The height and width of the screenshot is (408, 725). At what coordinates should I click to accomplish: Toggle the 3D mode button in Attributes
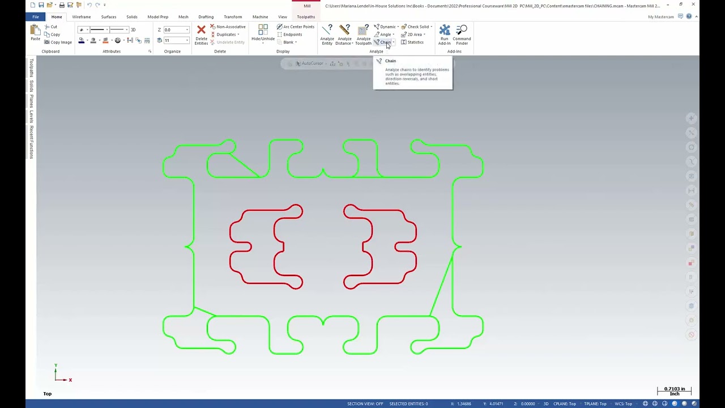click(x=133, y=29)
